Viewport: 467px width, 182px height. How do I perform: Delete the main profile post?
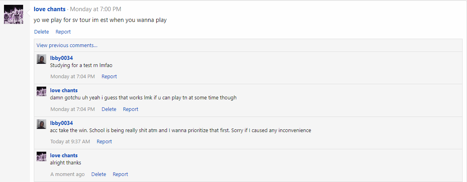point(41,32)
